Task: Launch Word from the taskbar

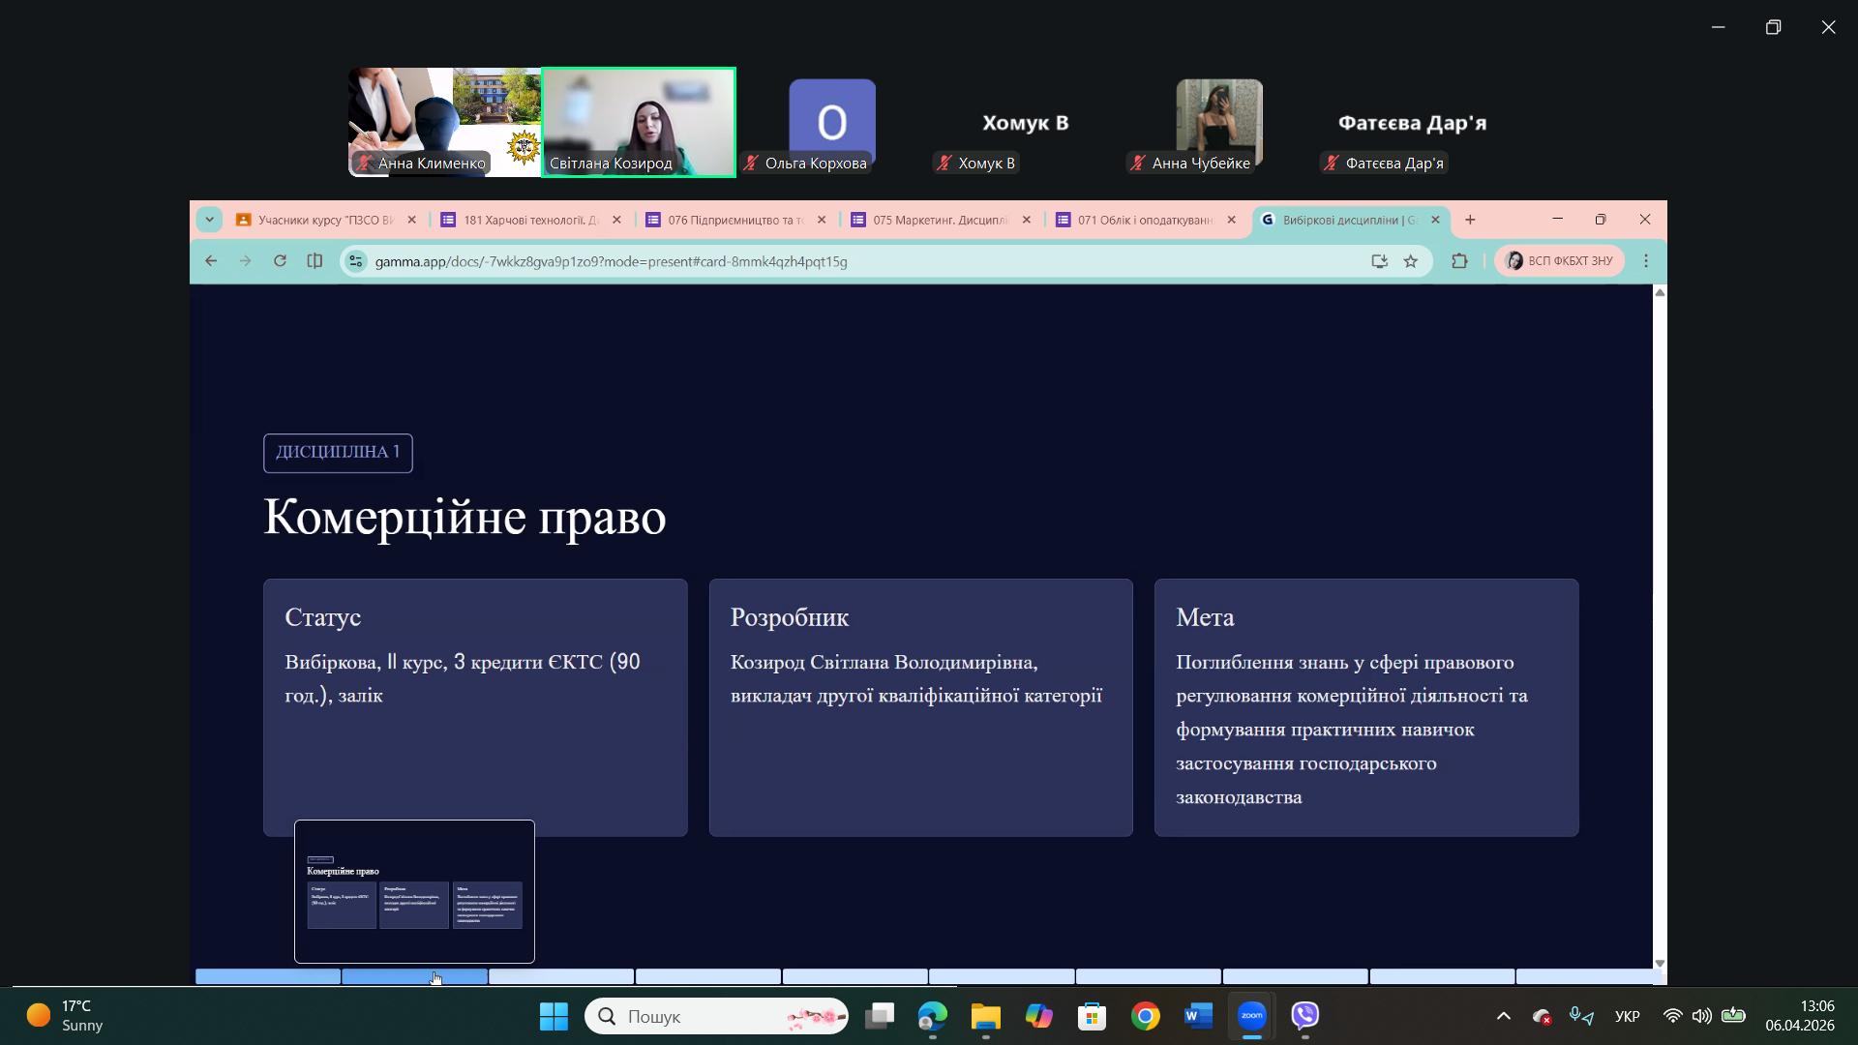Action: pyautogui.click(x=1198, y=1016)
